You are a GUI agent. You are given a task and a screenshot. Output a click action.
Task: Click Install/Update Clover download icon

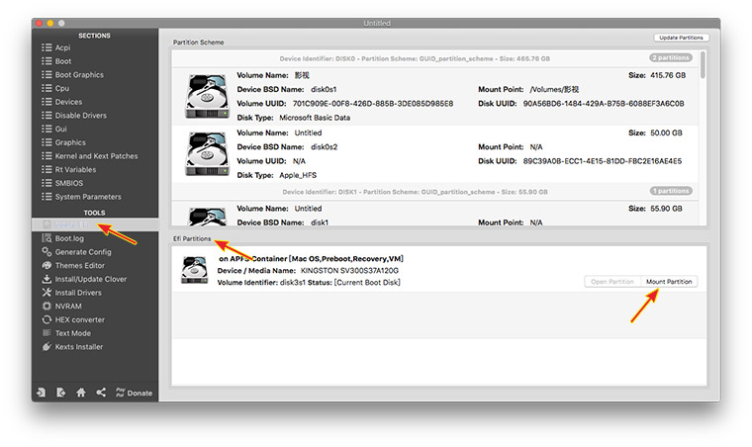click(47, 279)
